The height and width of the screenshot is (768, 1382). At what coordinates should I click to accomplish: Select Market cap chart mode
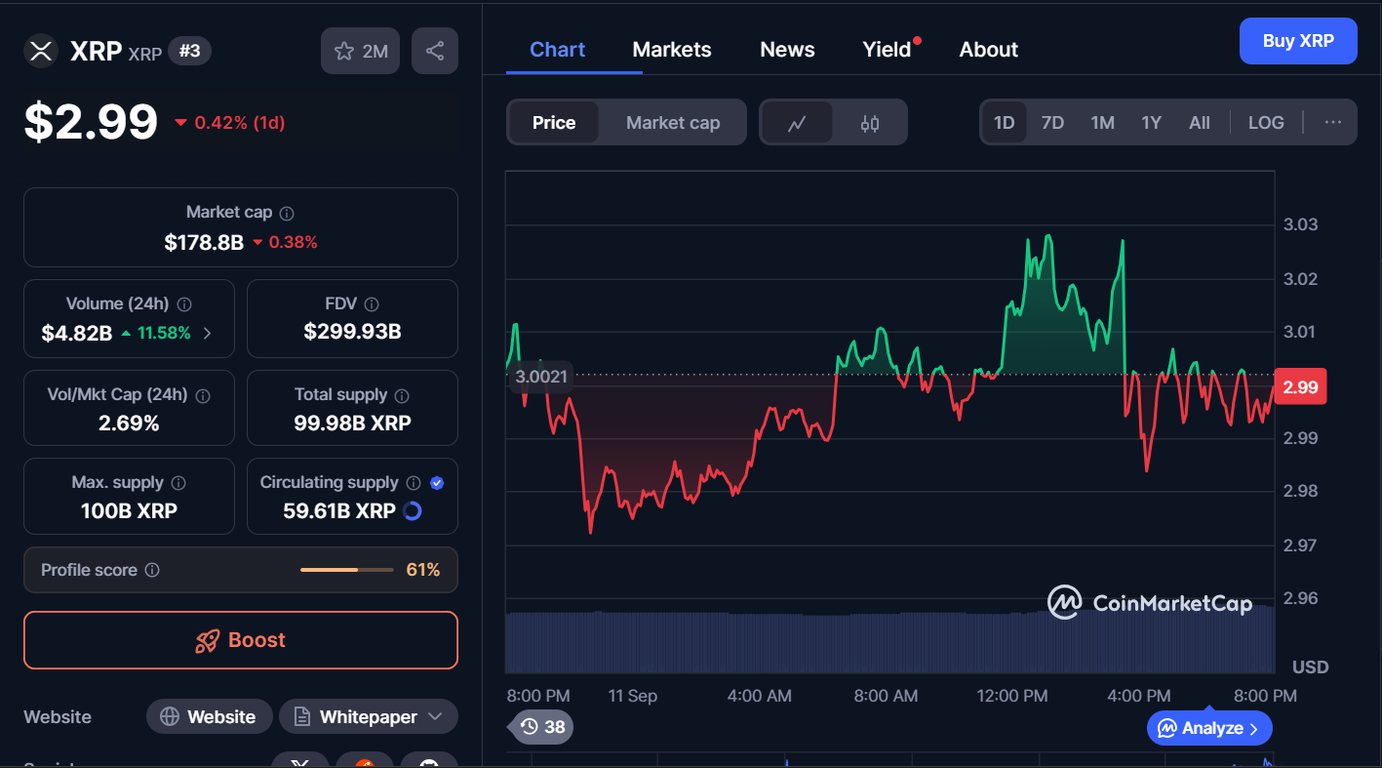coord(673,123)
